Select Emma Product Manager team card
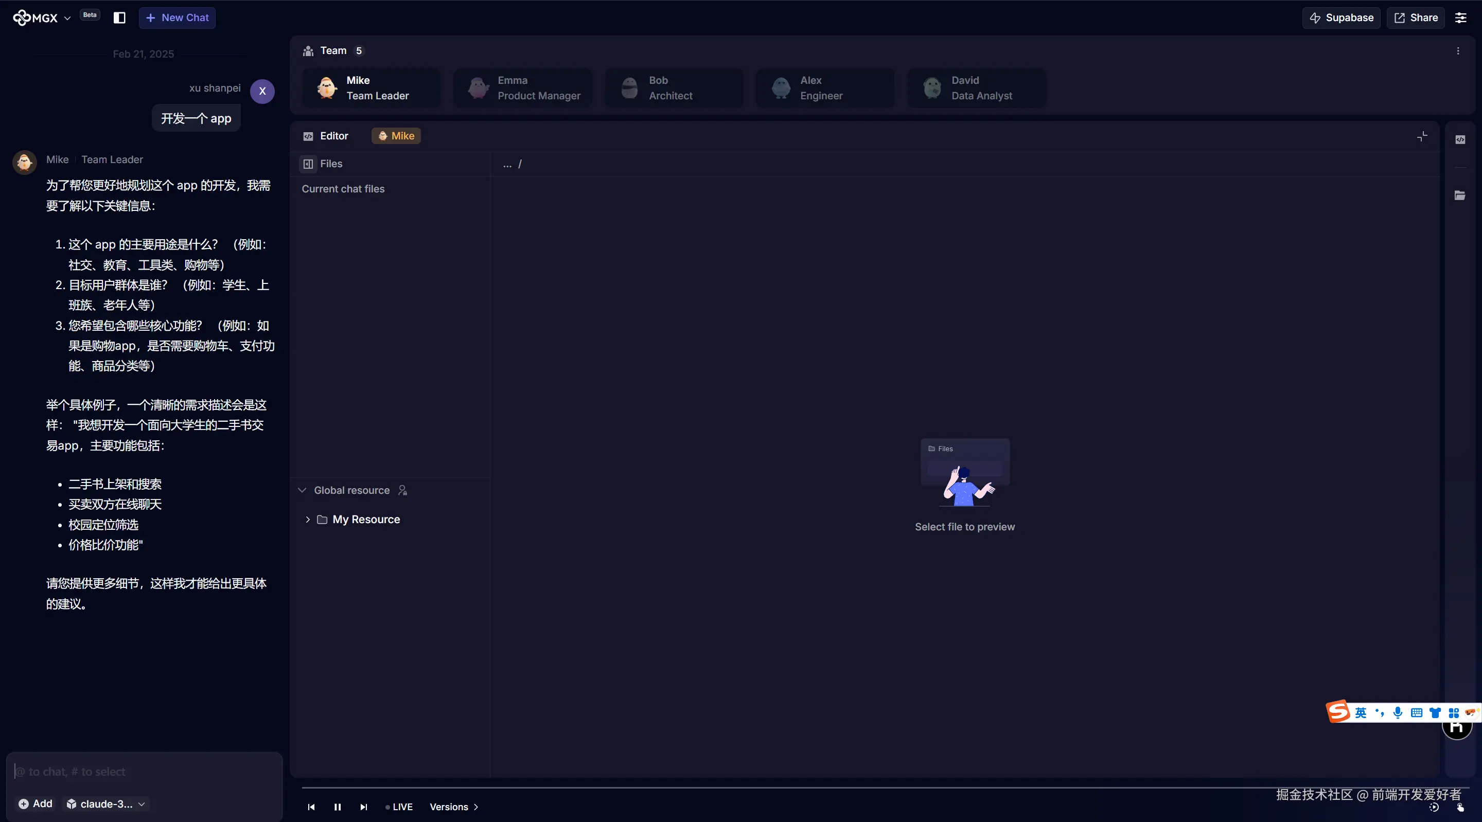This screenshot has height=822, width=1482. coord(522,88)
